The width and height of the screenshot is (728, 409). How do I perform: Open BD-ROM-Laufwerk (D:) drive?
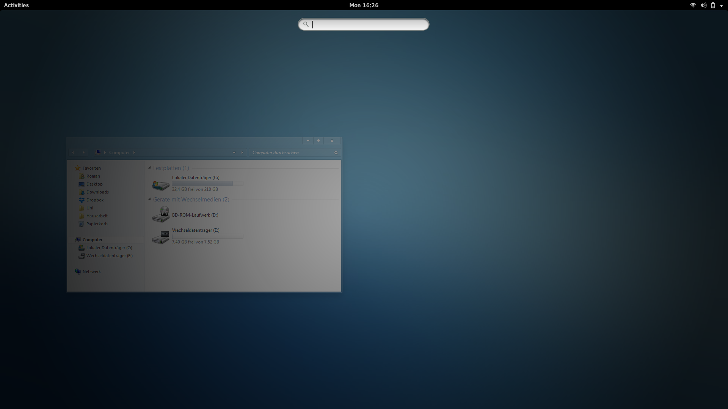pyautogui.click(x=195, y=214)
